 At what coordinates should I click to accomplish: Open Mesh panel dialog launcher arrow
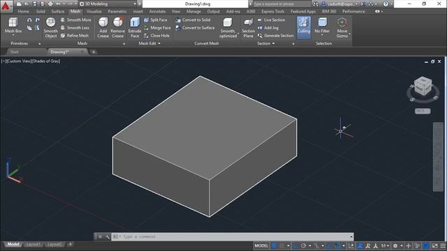[124, 44]
